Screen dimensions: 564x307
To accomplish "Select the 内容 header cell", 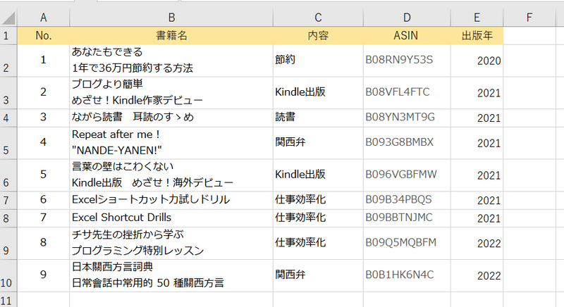I will pos(318,35).
